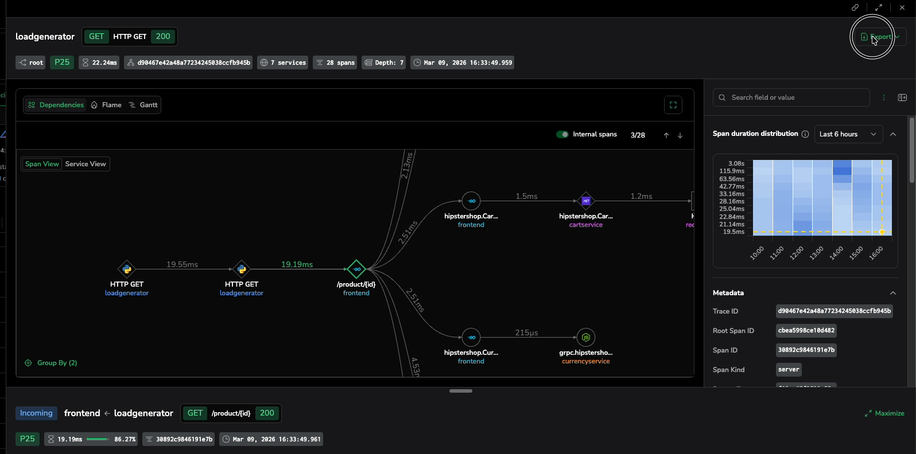The width and height of the screenshot is (916, 454).
Task: Collapse the Metadata section
Action: tap(892, 293)
